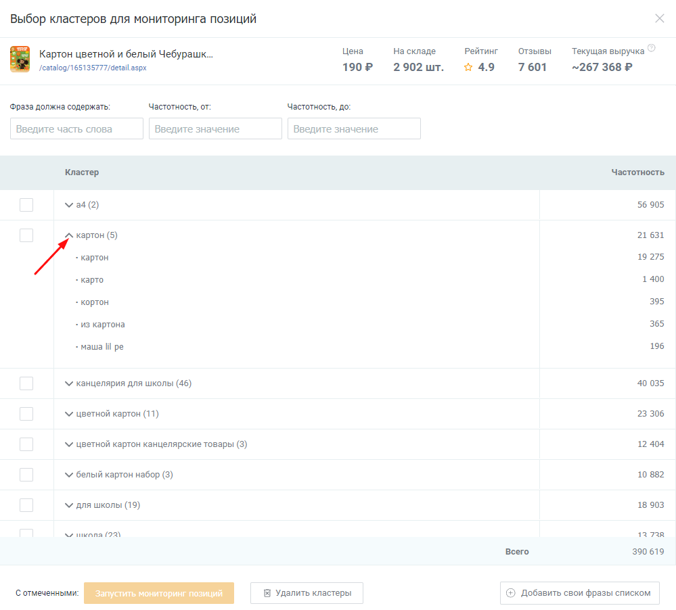Open the Чебурашка product thumbnail
Viewport: 676px width, 610px height.
pos(20,60)
